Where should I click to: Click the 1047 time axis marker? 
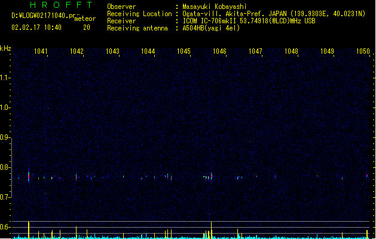point(255,51)
